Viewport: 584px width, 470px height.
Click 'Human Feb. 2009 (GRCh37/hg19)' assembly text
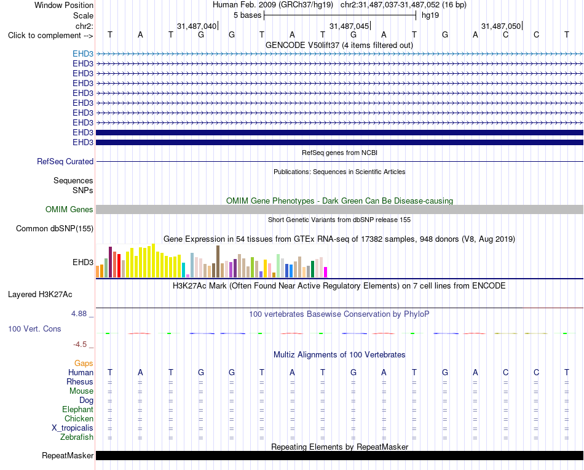[x=273, y=5]
